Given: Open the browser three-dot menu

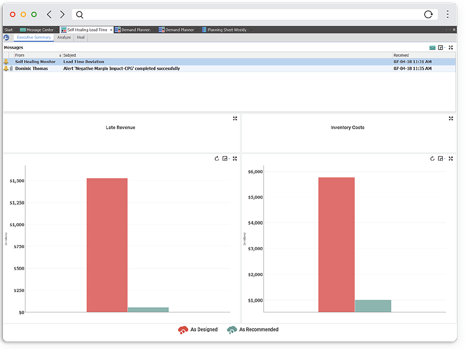Looking at the screenshot, I should [447, 14].
